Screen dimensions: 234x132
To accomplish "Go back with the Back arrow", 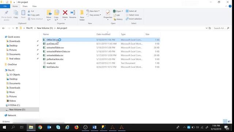I will pos(3,28).
